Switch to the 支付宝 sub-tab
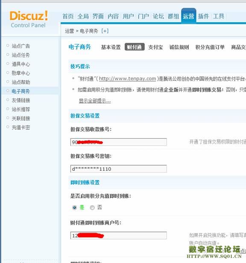 pos(155,47)
